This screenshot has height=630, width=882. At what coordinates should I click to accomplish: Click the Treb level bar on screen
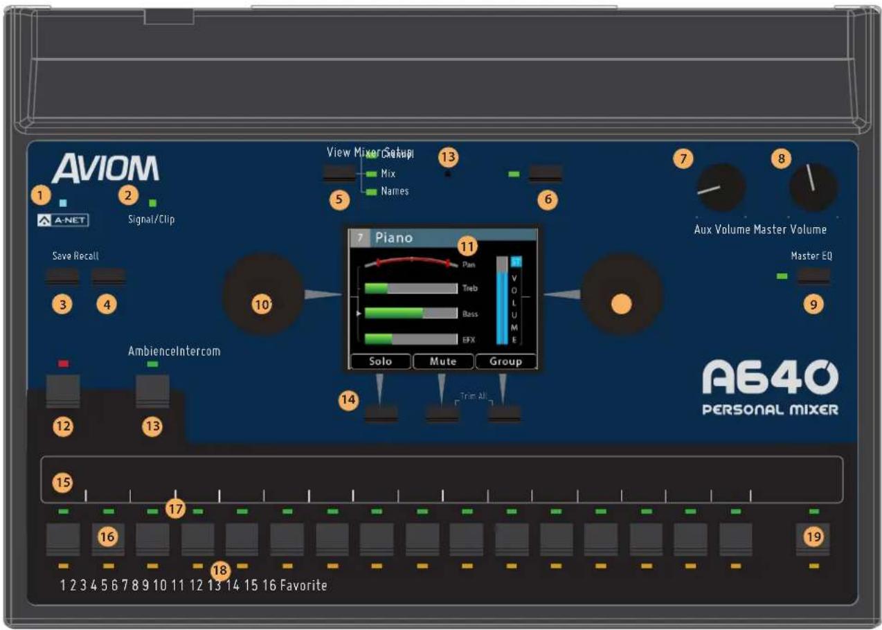pyautogui.click(x=411, y=288)
